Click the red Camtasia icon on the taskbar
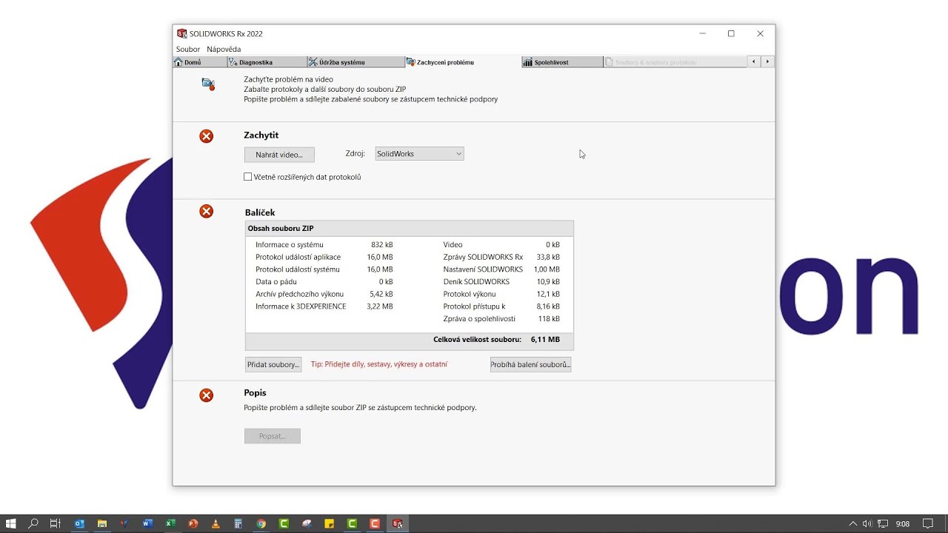The height and width of the screenshot is (533, 948). click(x=375, y=523)
